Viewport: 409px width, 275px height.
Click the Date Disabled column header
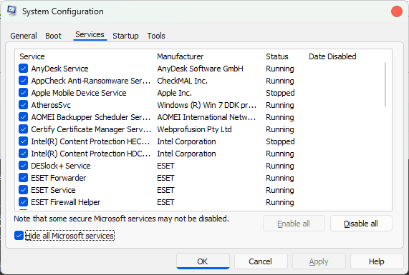coord(332,56)
